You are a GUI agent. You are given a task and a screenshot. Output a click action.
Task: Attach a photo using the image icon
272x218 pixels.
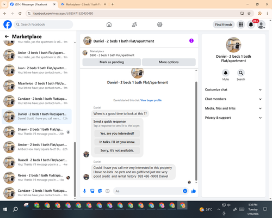coord(92,191)
